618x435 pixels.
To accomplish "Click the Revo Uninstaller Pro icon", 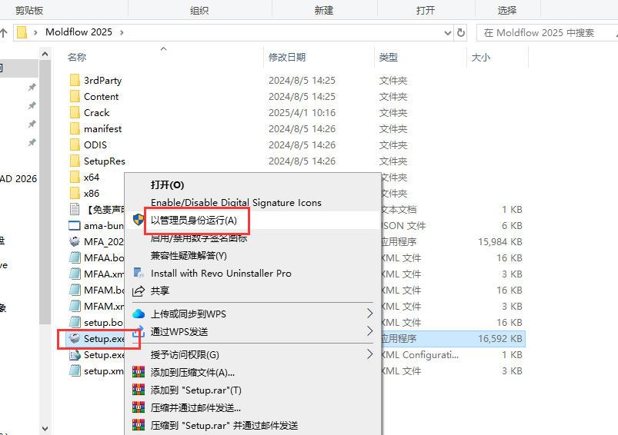I will (139, 273).
